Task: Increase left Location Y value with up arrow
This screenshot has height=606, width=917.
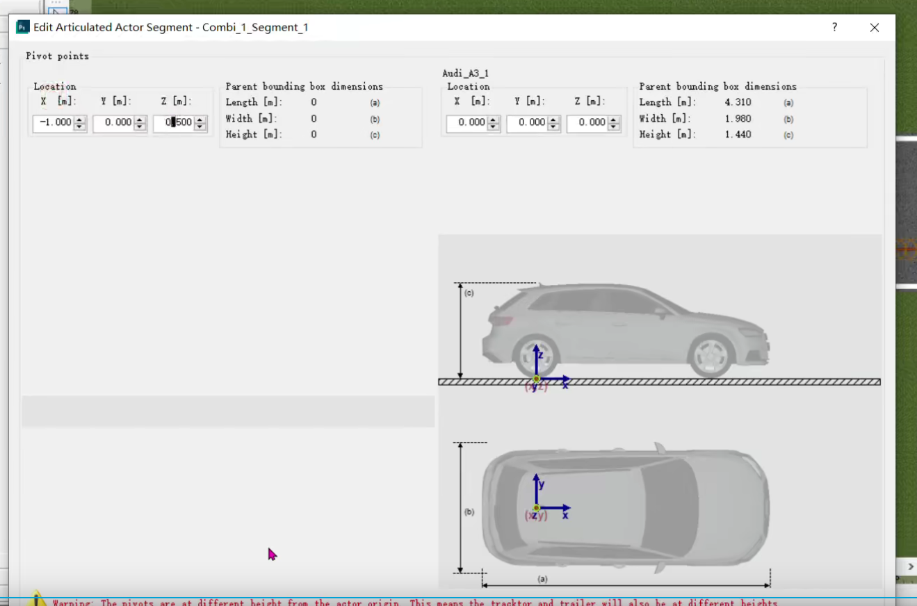Action: [140, 120]
